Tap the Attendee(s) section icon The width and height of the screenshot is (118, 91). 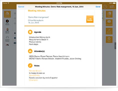point(30,51)
